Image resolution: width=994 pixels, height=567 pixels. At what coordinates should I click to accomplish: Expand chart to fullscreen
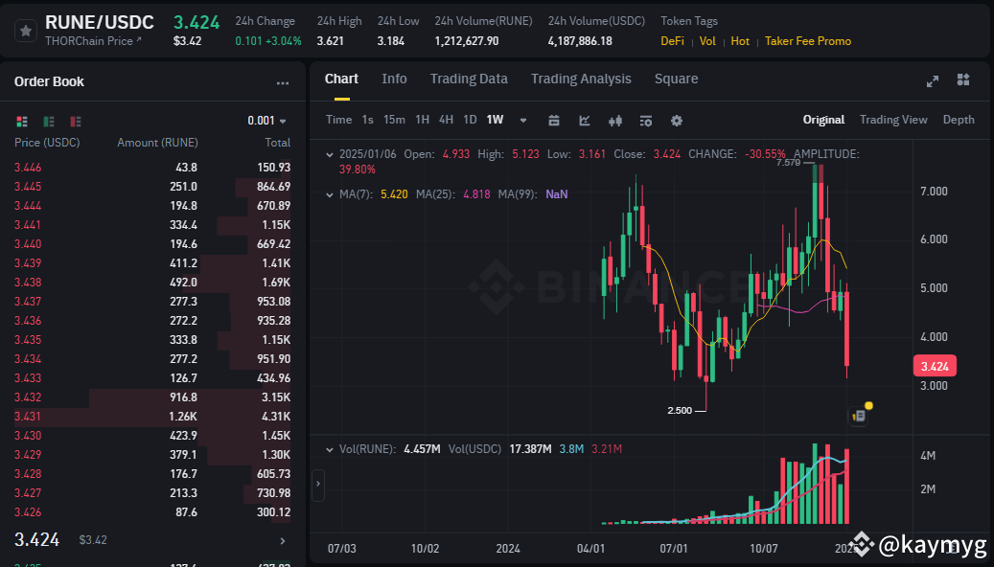[x=933, y=81]
